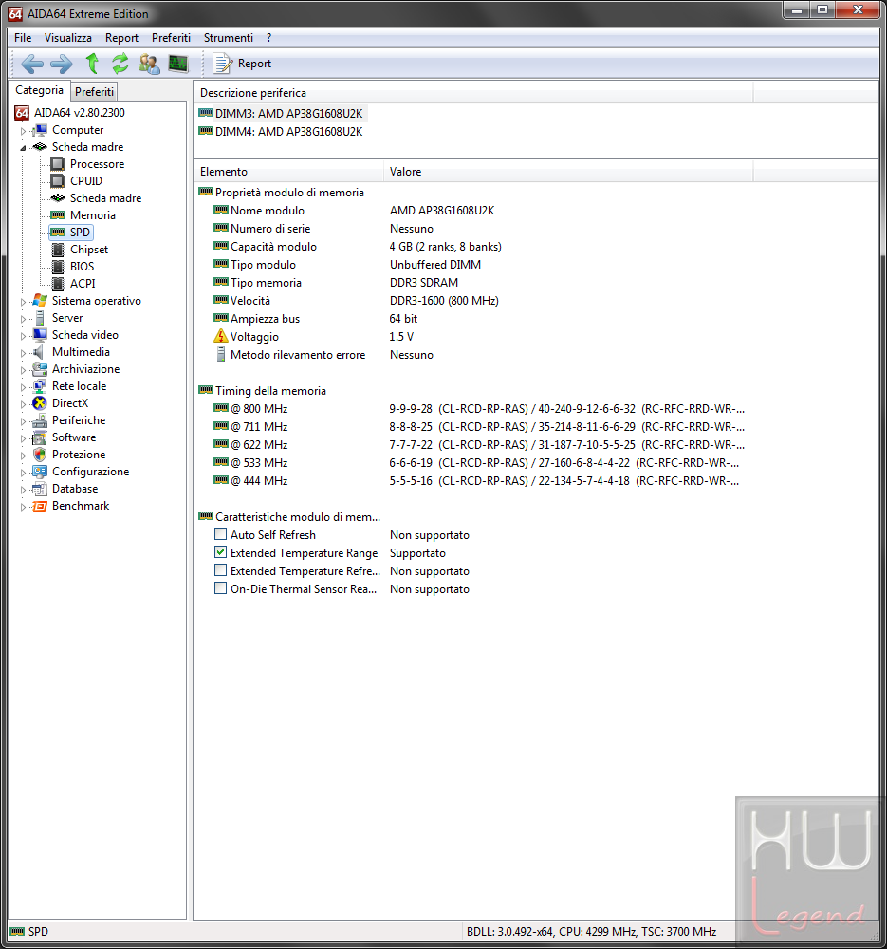The image size is (887, 949).
Task: Toggle On-Die Thermal Sensor Readout checkbox
Action: (221, 588)
